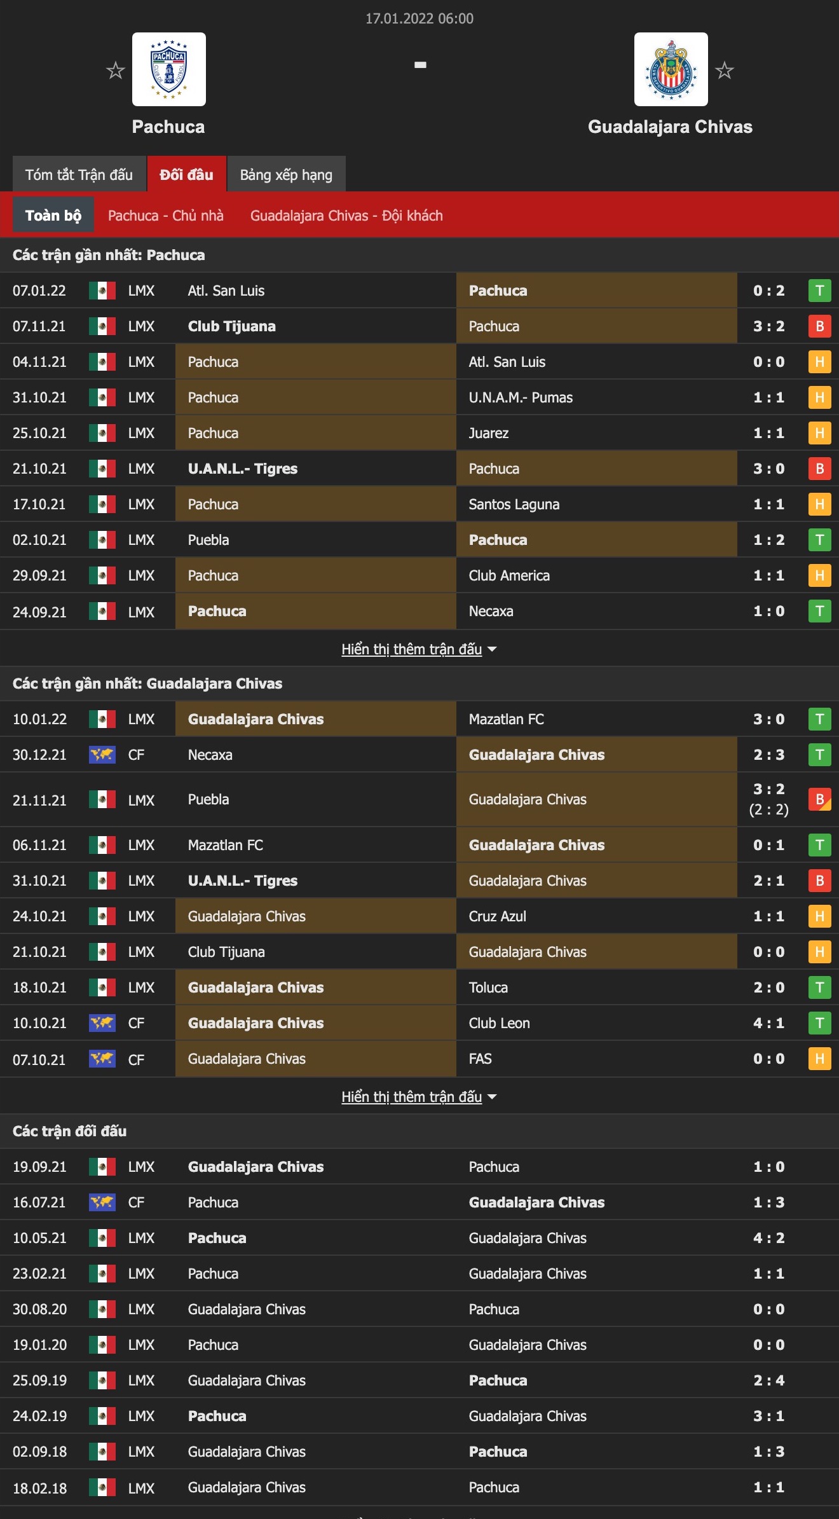
Task: Toggle favorite star next to Guadalajara Chivas
Action: [725, 70]
